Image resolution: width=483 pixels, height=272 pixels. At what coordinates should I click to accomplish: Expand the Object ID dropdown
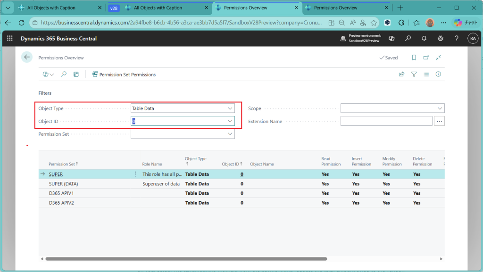pos(230,121)
